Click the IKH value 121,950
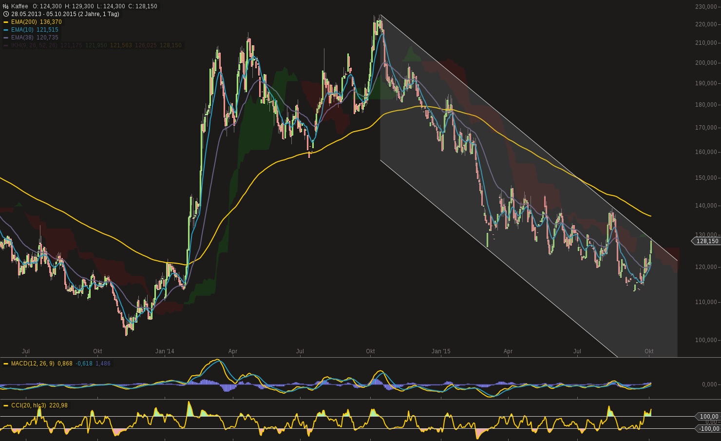 96,45
